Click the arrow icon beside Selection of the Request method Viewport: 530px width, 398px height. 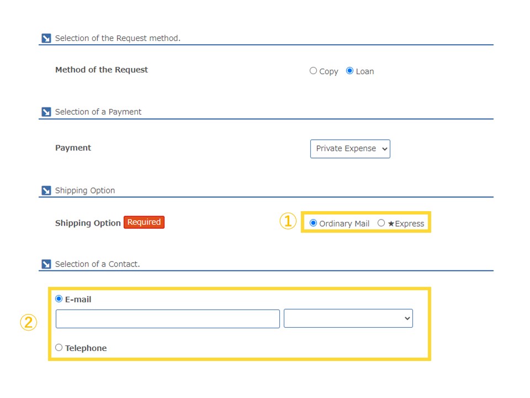(46, 38)
